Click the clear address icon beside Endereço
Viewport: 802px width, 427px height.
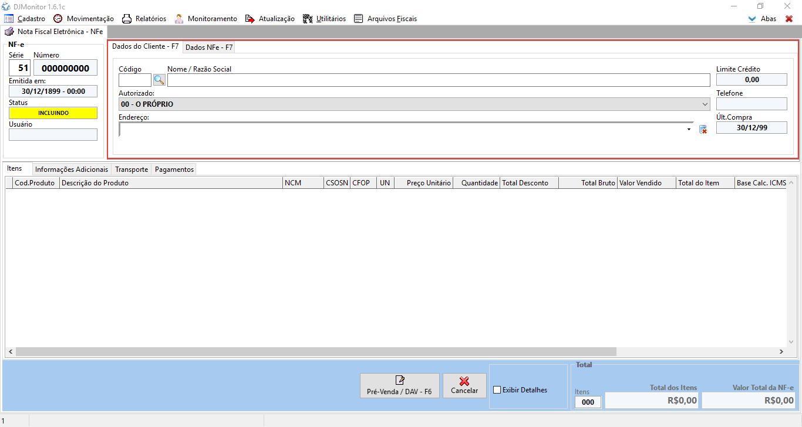point(703,129)
